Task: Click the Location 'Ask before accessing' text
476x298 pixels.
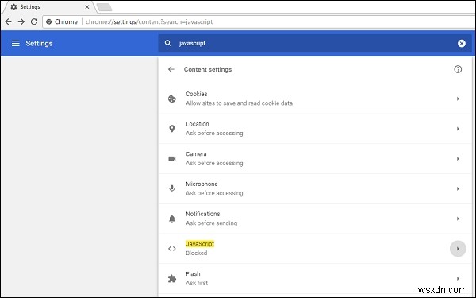Action: coord(214,134)
